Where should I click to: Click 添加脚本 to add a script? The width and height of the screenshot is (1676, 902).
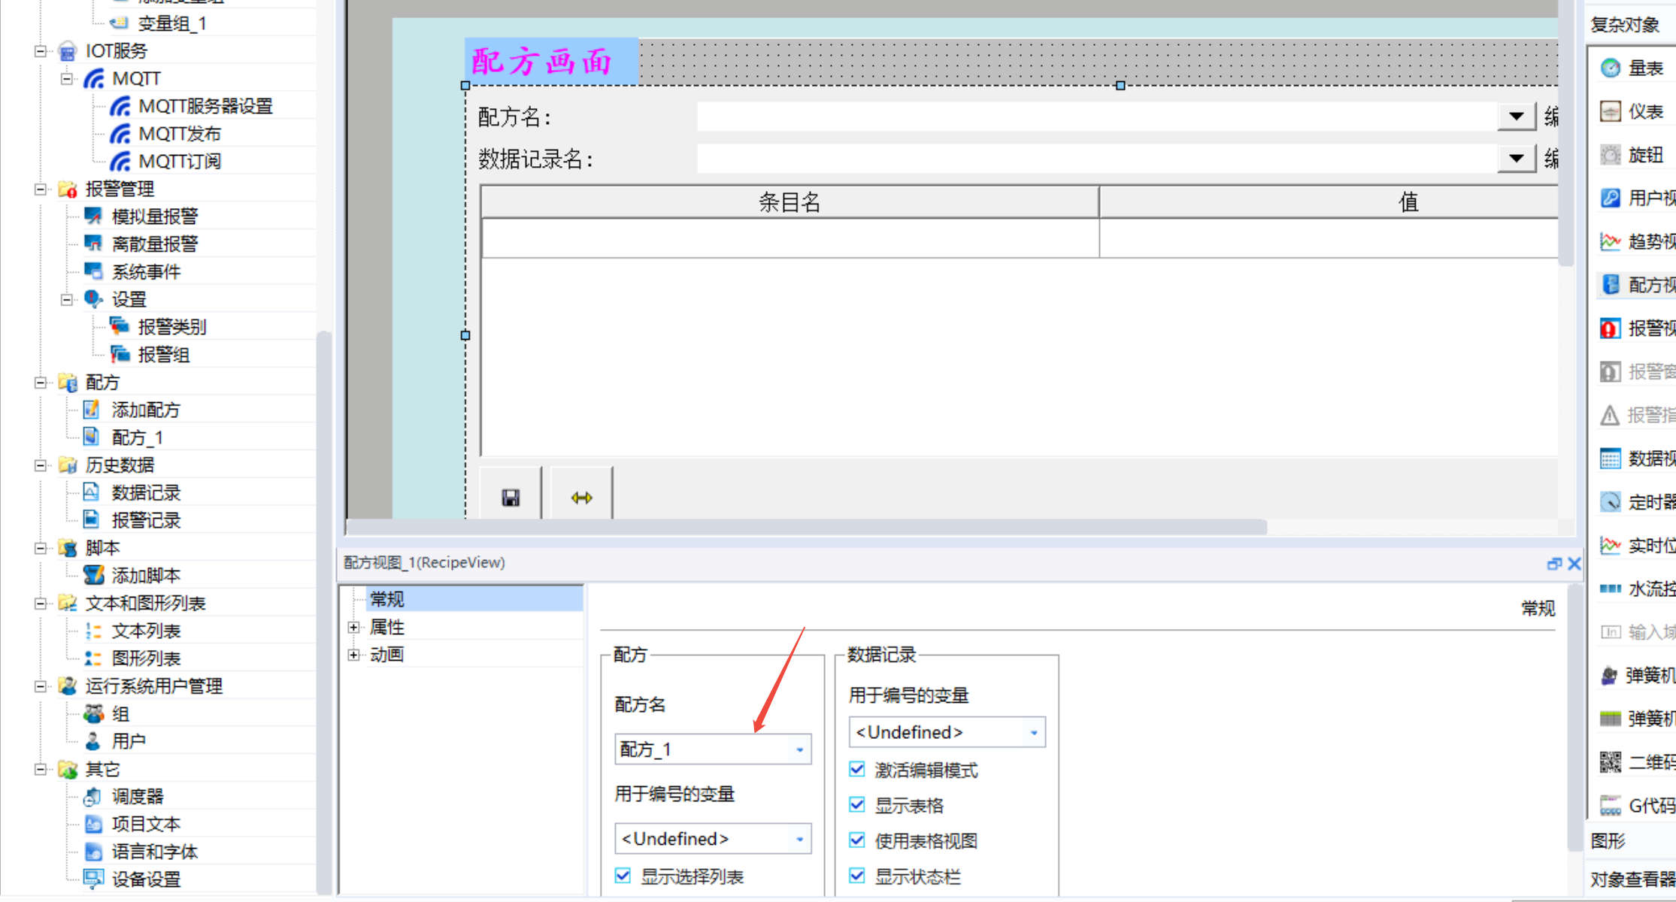click(x=146, y=575)
